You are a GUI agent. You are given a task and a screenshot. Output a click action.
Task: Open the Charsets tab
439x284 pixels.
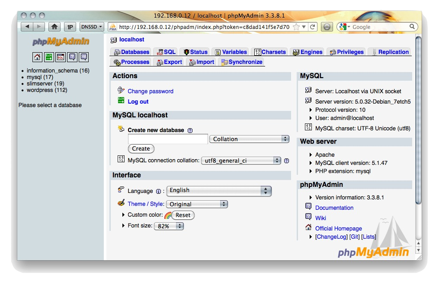pos(270,52)
